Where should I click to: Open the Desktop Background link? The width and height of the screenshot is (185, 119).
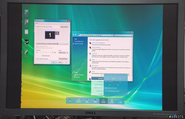click(x=96, y=47)
